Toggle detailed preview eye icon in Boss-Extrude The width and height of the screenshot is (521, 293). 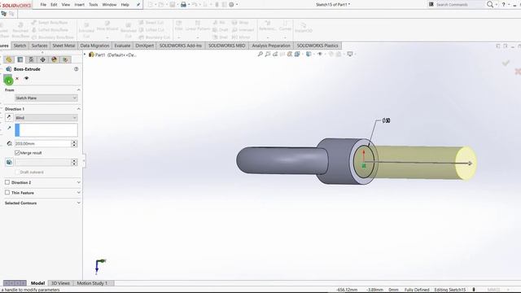27,78
